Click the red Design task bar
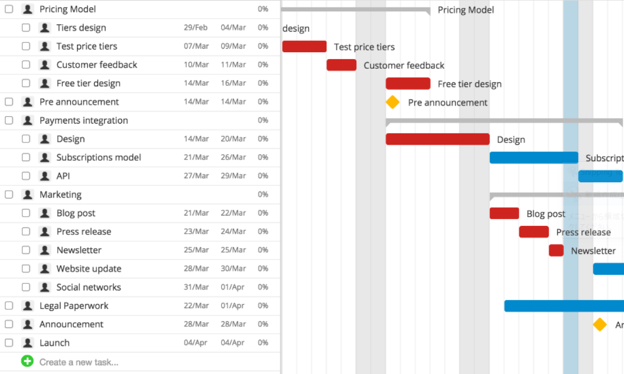This screenshot has width=624, height=374. click(x=437, y=139)
